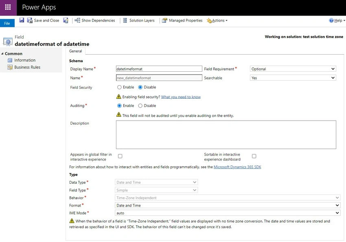Viewport: 346px width, 242px height.
Task: Open the Format dropdown
Action: click(228, 205)
